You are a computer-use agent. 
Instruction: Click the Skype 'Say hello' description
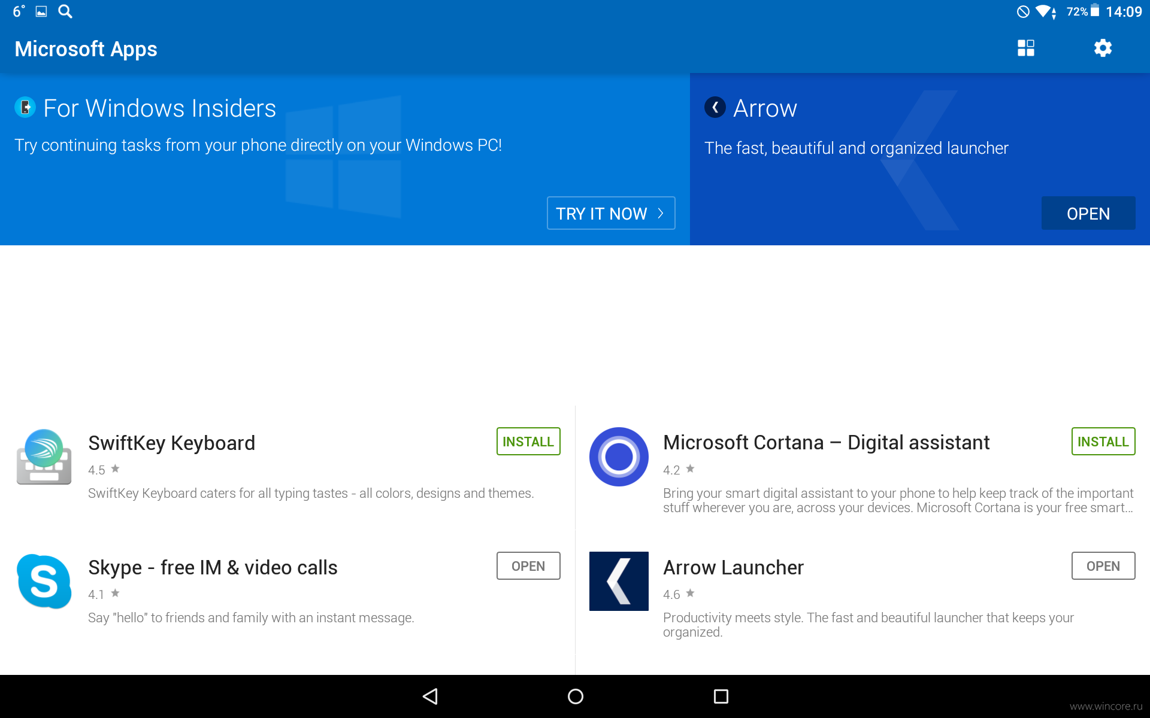pos(251,618)
